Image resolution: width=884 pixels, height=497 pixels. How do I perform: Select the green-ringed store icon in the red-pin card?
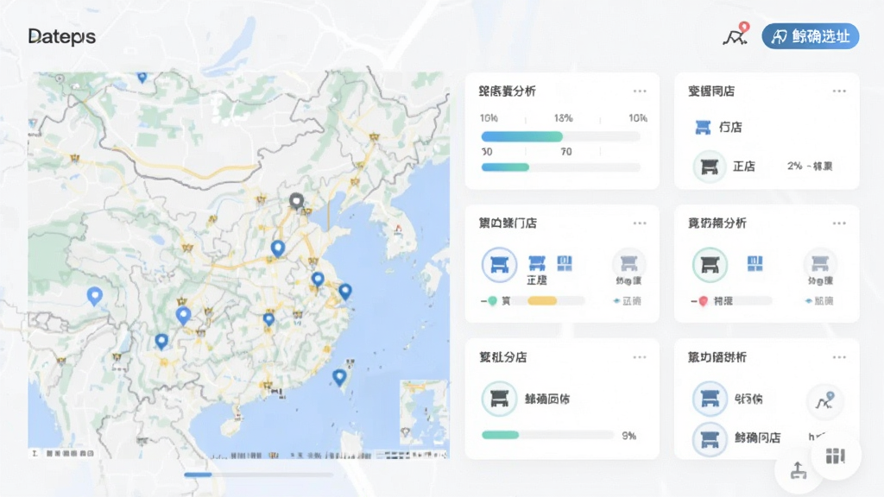click(x=710, y=264)
